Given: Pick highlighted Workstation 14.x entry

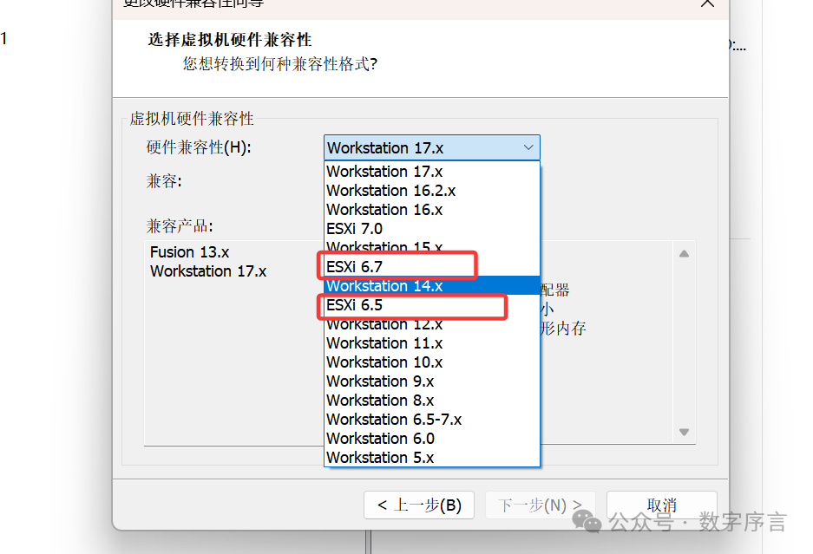Looking at the screenshot, I should click(x=431, y=286).
